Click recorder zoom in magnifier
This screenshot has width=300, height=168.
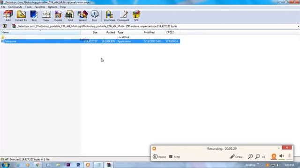tap(250, 157)
